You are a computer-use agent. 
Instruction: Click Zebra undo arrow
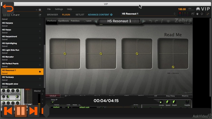point(150,21)
